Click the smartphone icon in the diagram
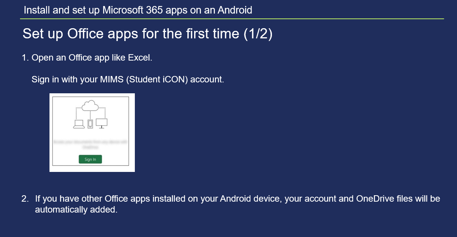Screen dimensions: 457x237 click(x=90, y=124)
